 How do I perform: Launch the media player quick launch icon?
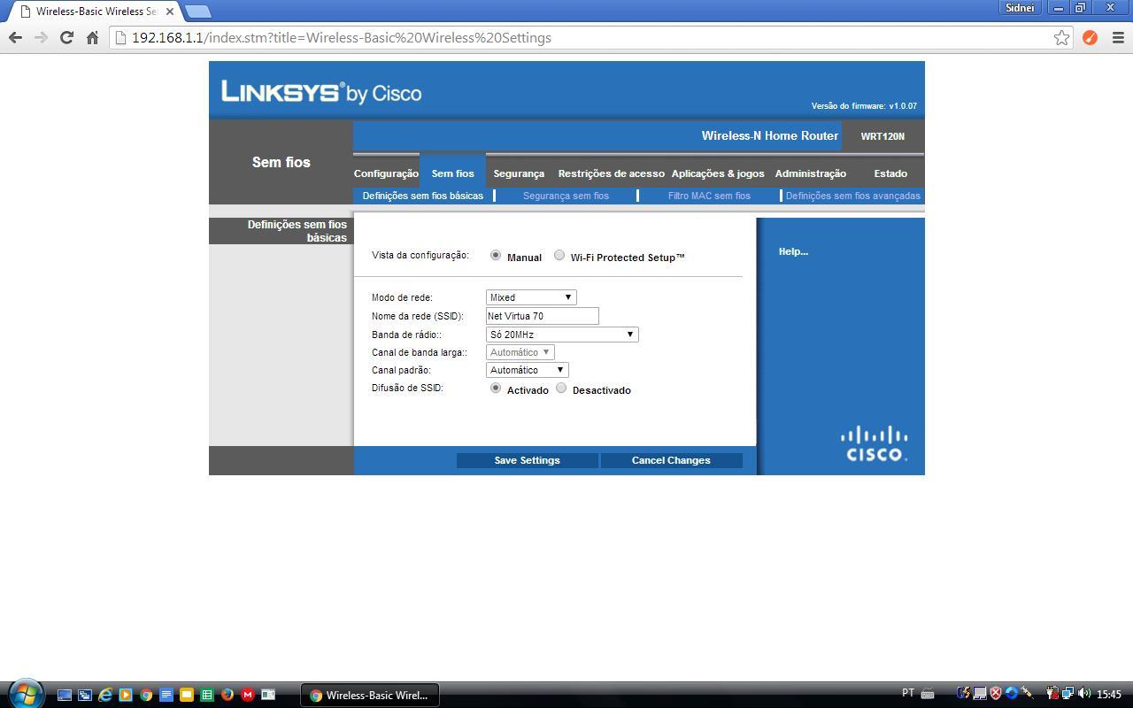coord(126,695)
